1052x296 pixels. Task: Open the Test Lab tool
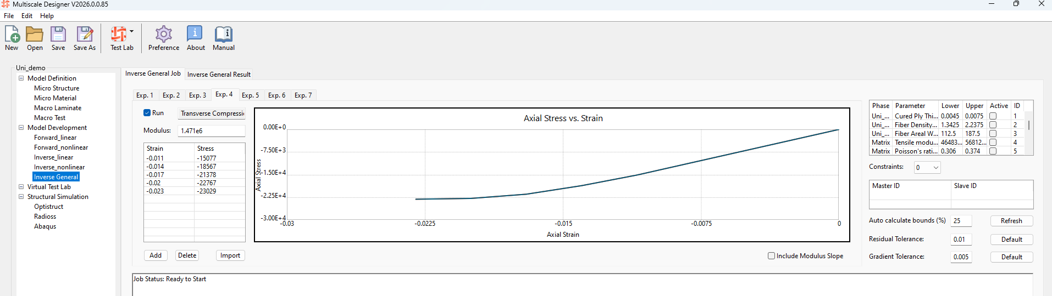[x=119, y=35]
